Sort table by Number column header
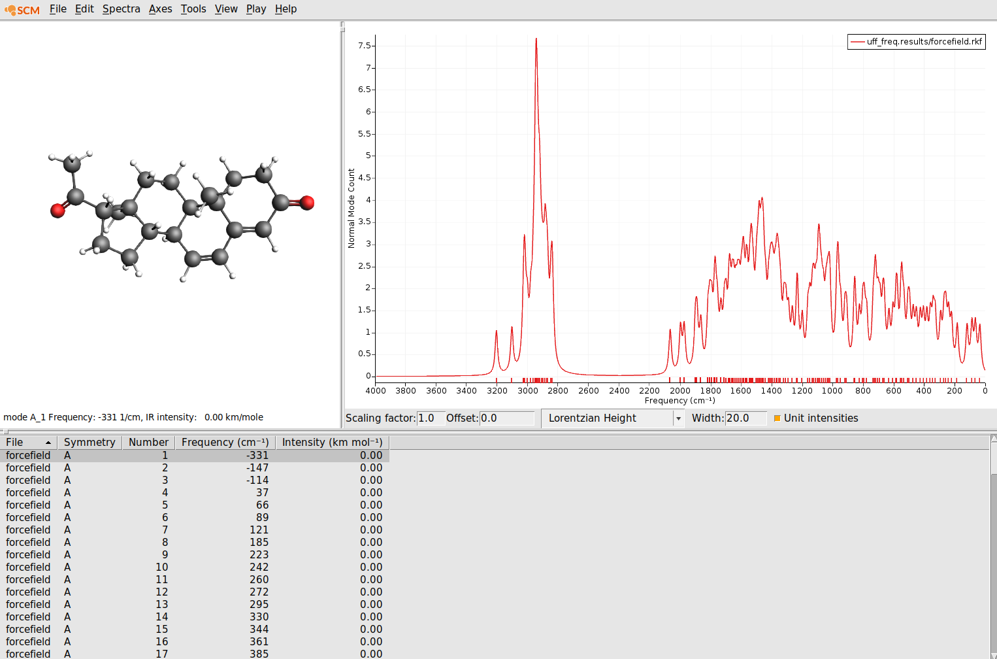 pos(148,443)
